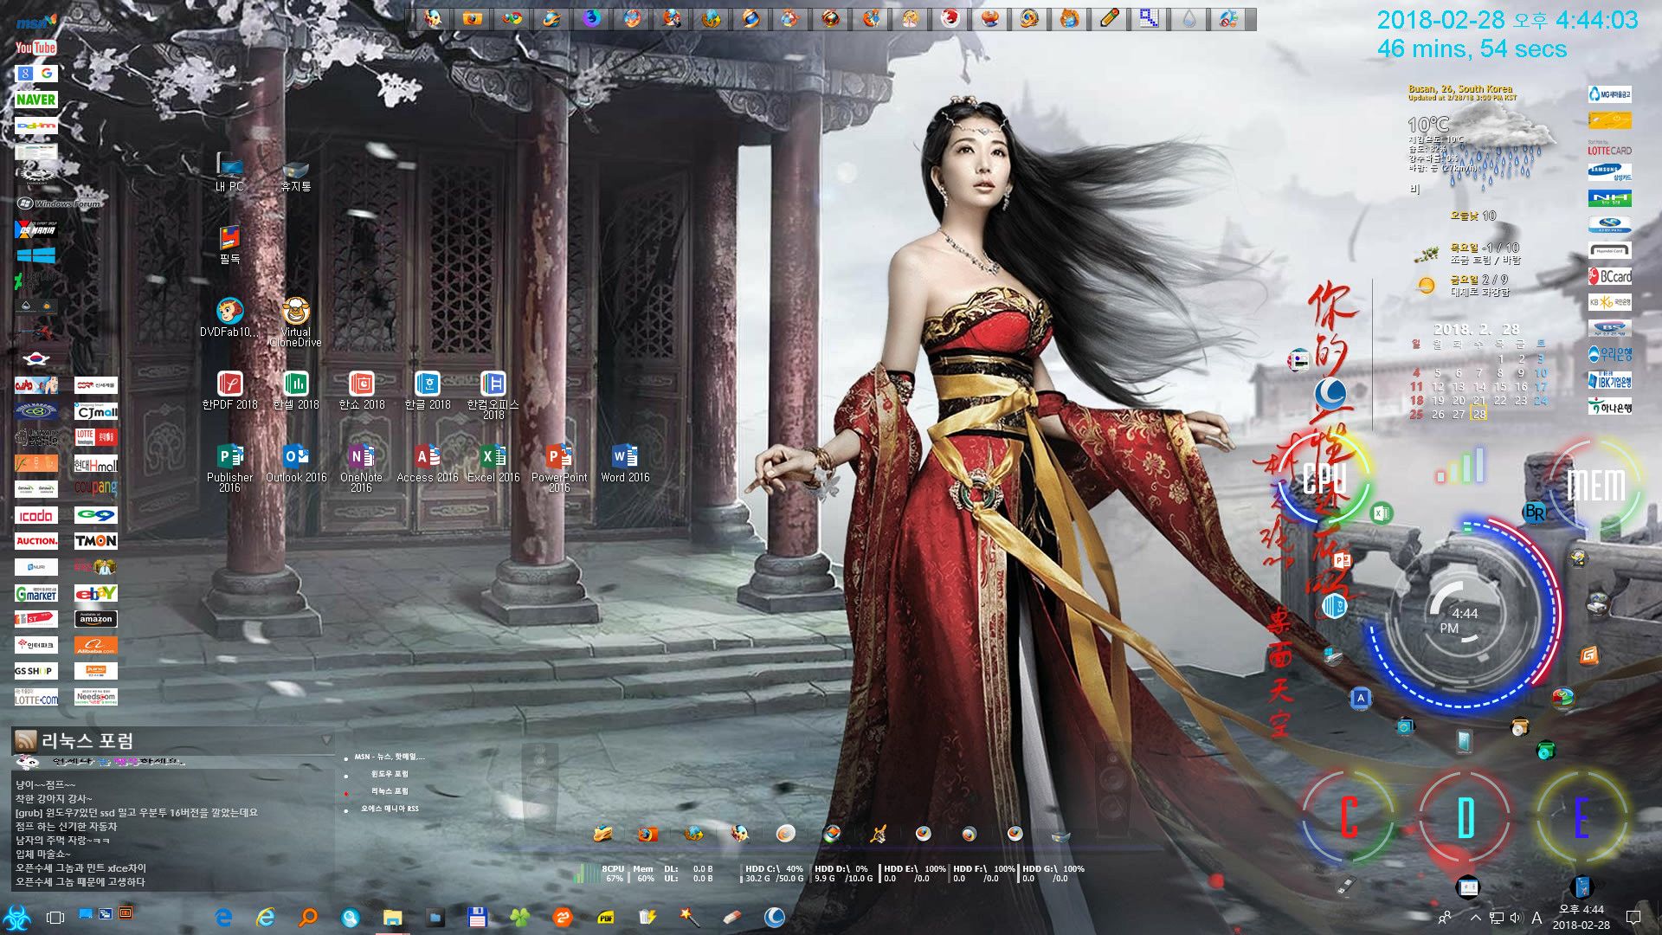Click the volume speaker tray icon
The height and width of the screenshot is (935, 1662).
(x=1516, y=917)
